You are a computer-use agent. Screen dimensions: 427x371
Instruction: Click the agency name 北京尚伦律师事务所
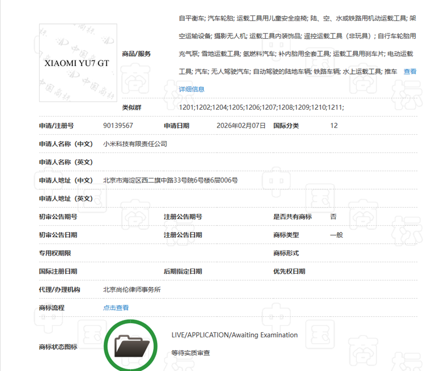coord(132,290)
